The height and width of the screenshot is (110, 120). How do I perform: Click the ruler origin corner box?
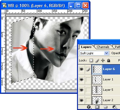[3, 12]
